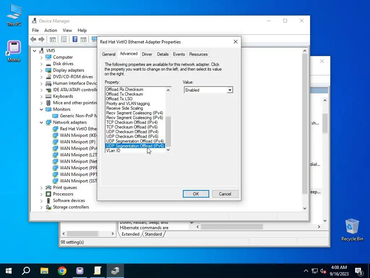Click the Storage controllers icon

click(48, 207)
